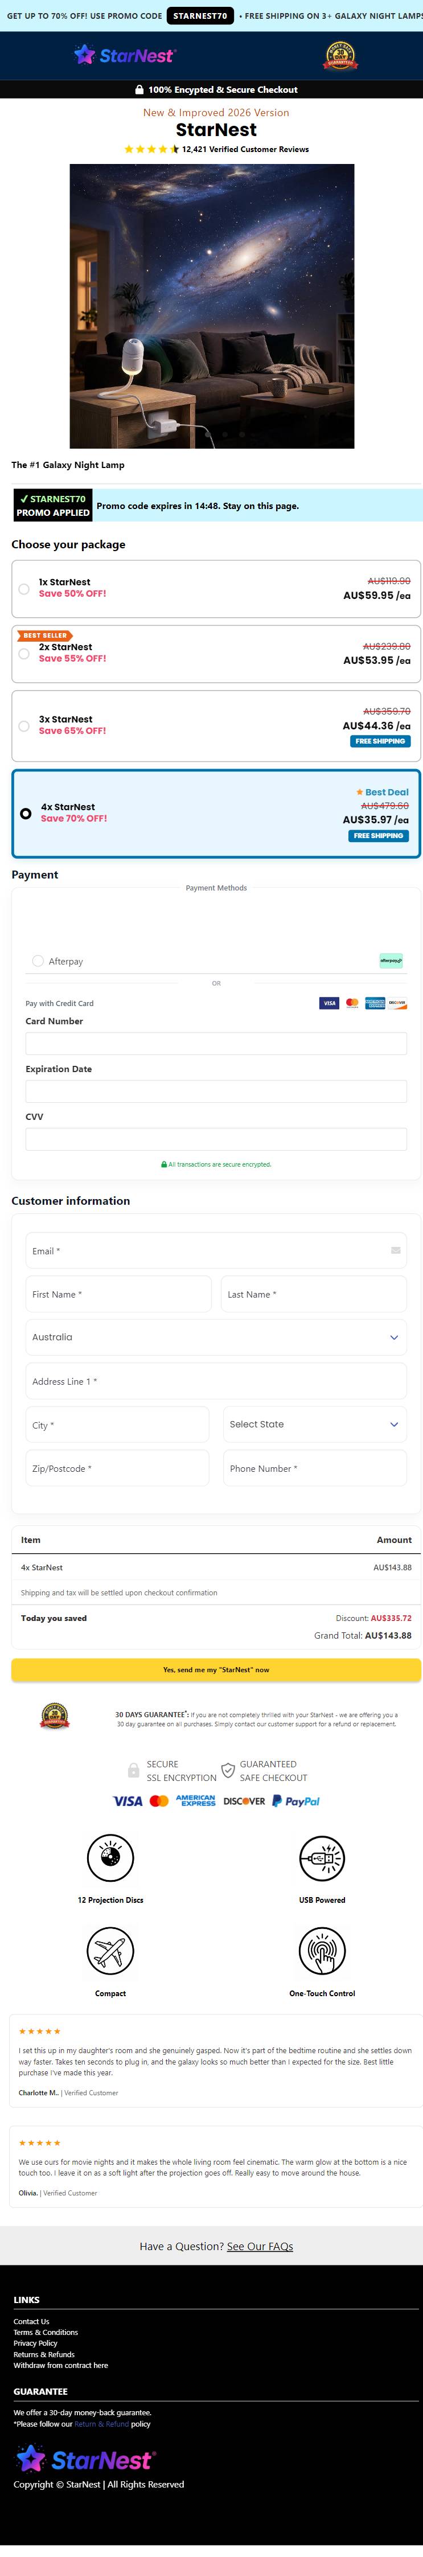
Task: Click the Compact airplane icon
Action: tap(110, 1951)
